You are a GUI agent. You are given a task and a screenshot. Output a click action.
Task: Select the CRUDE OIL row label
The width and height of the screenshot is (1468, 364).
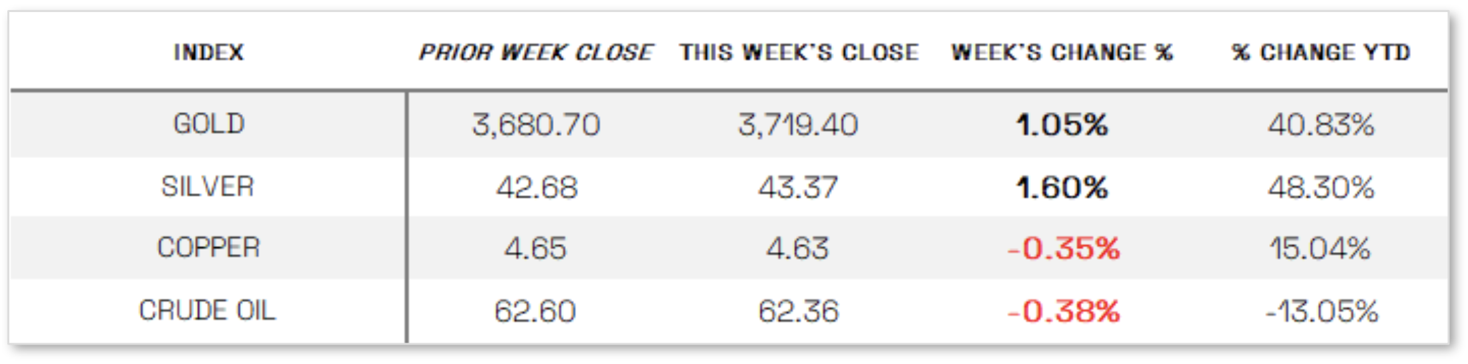207,311
